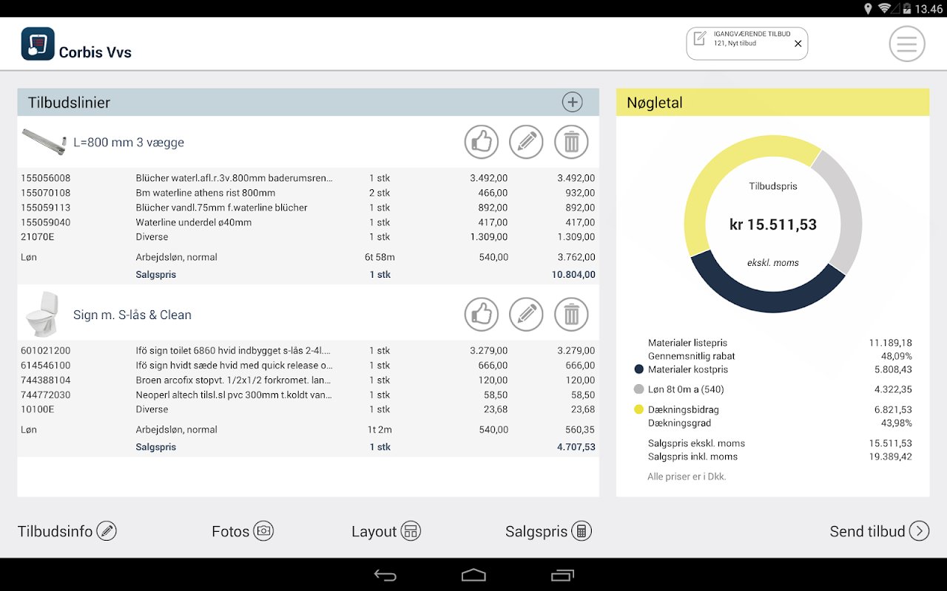Select the Broen arcofix stopvt. line
The image size is (947, 591).
[x=308, y=380]
